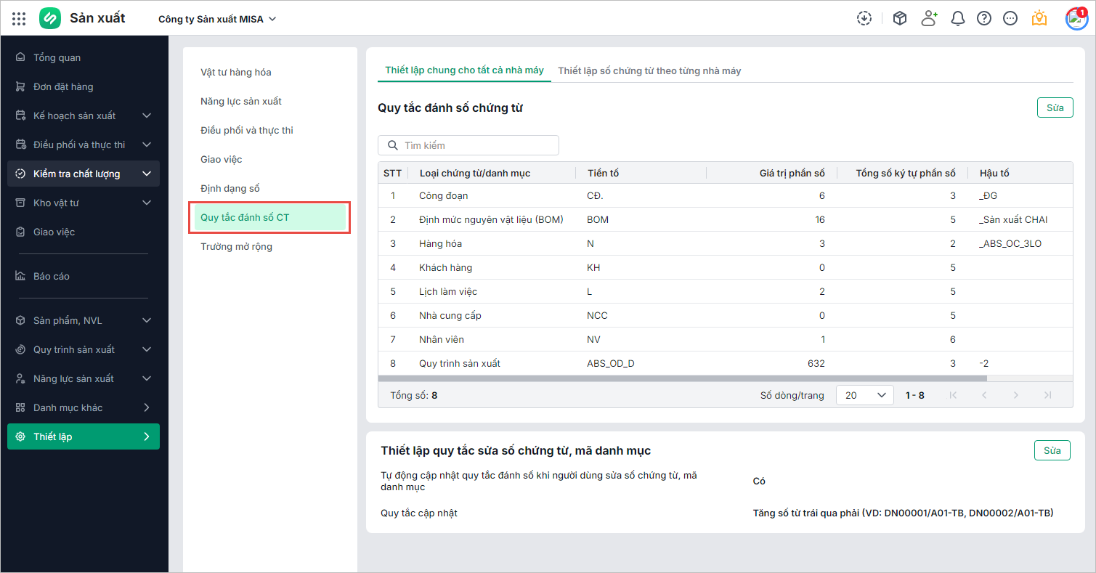Open the company selector dropdown

[x=217, y=19]
